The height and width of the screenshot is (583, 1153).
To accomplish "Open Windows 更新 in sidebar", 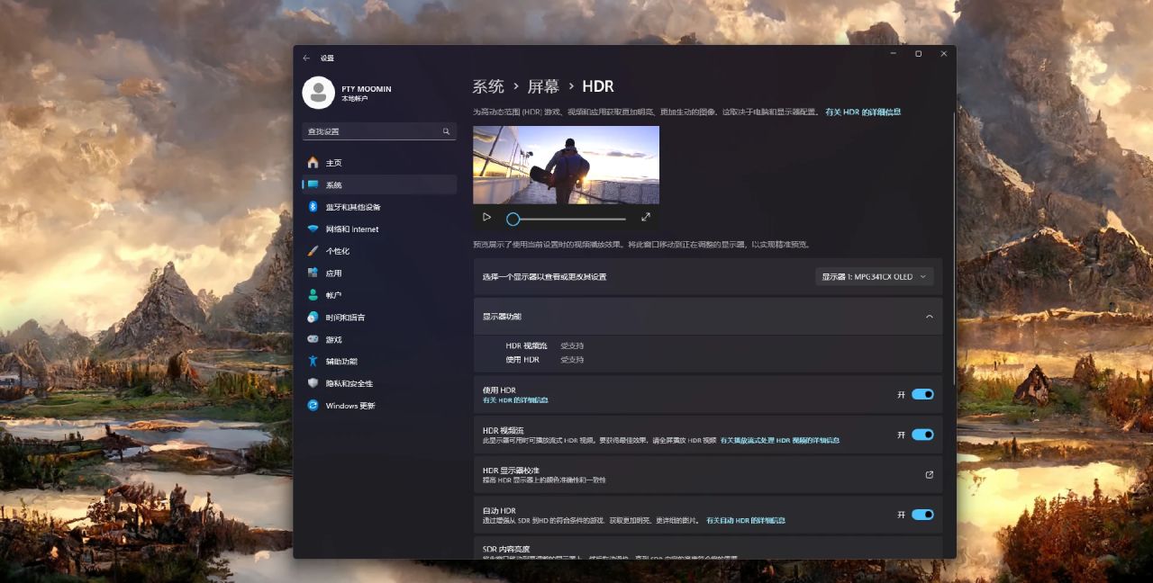I will pyautogui.click(x=379, y=405).
